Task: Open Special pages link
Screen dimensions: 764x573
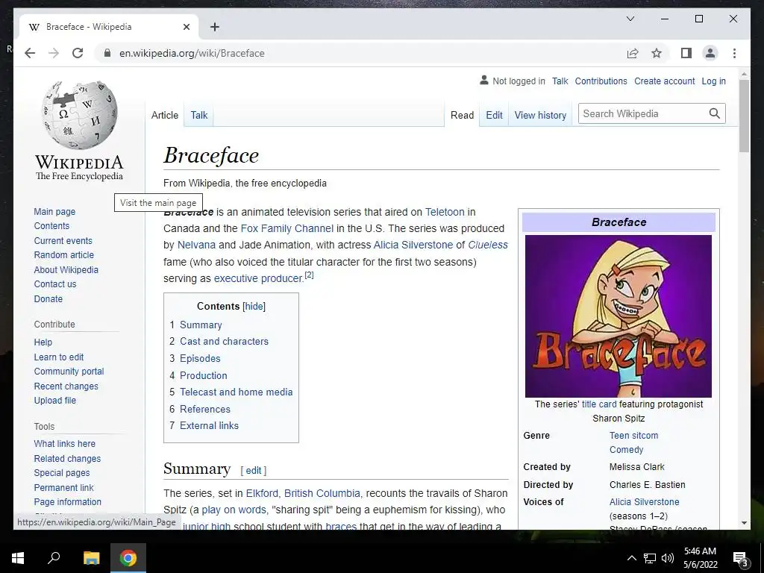Action: coord(62,472)
